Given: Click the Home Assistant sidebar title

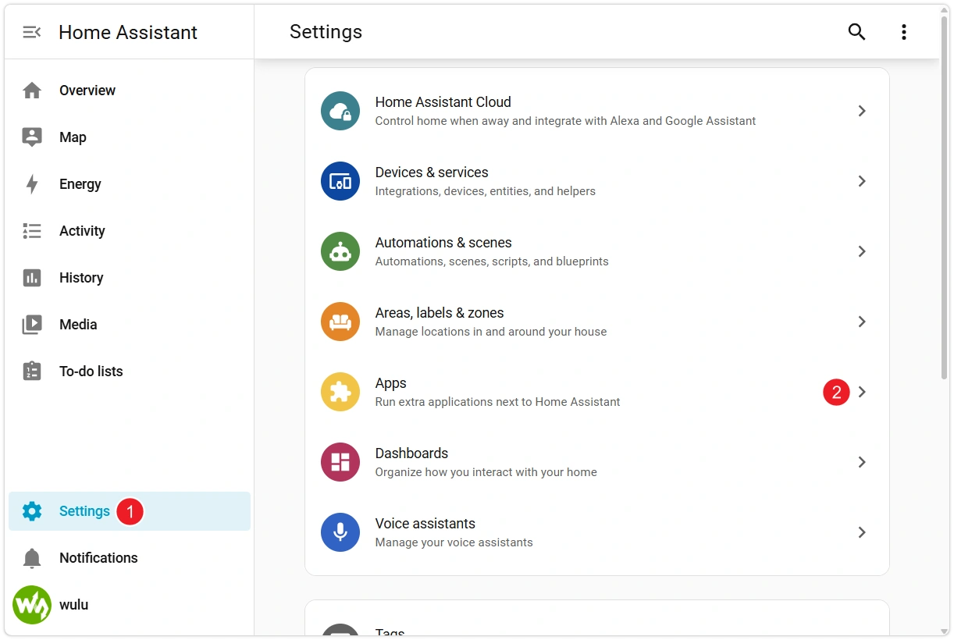Looking at the screenshot, I should [128, 32].
